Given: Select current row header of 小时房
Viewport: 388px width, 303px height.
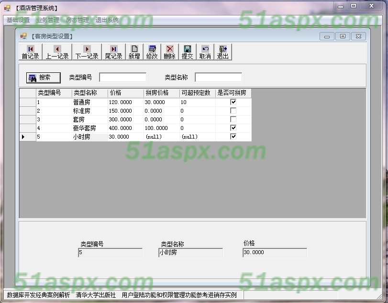Looking at the screenshot, I should [x=28, y=137].
